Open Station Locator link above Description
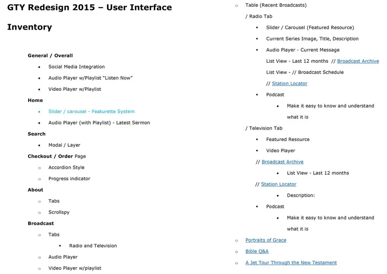The image size is (387, 274). [x=279, y=184]
